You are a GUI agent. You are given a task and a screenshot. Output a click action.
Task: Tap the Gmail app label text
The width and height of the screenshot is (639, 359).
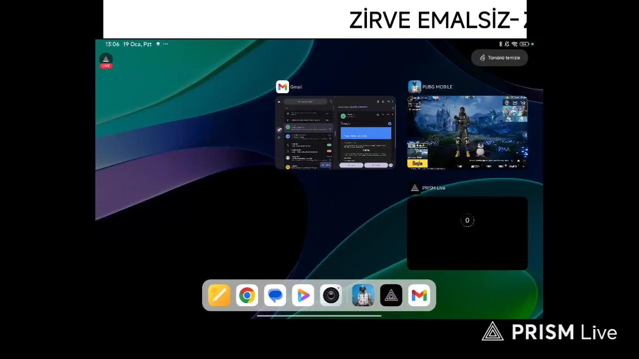[296, 87]
